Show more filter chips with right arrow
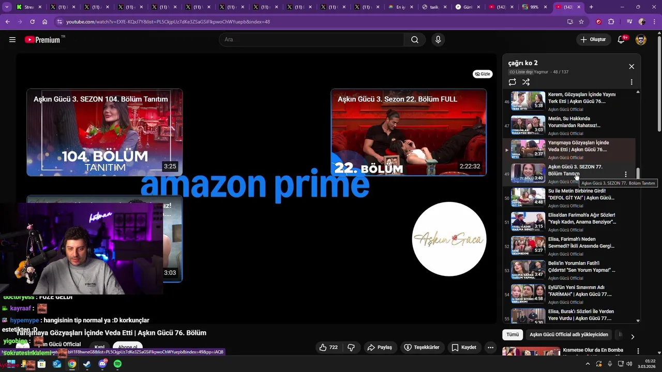662x372 pixels. tap(632, 337)
